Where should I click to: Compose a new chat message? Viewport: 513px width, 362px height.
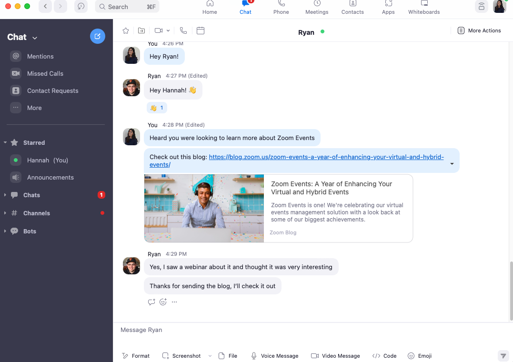98,36
